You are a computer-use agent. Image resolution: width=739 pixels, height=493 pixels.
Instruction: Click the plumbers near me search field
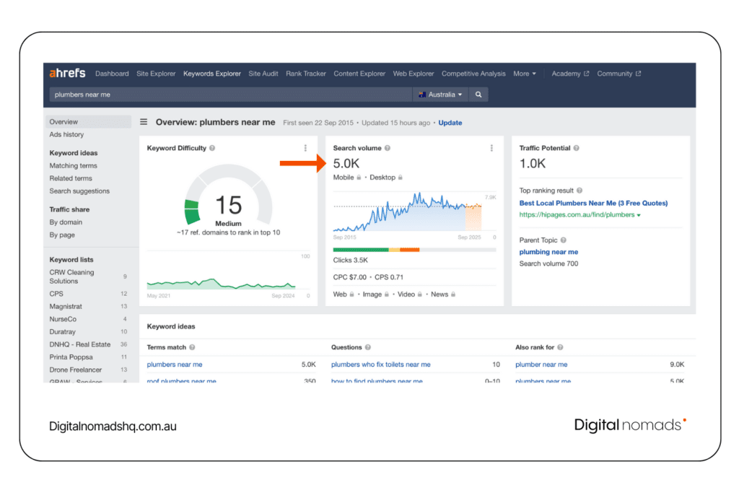click(231, 95)
